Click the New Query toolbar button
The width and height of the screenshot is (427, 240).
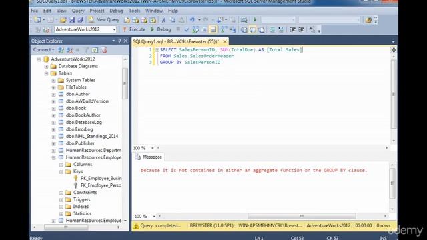pyautogui.click(x=104, y=19)
